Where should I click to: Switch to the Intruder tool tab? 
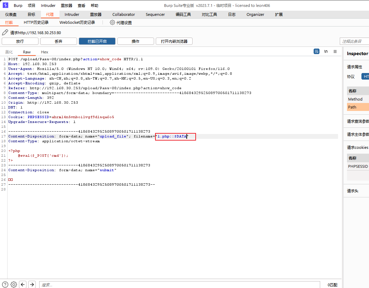72,14
